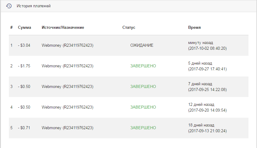Screen dimensions: 257x148
Task: Click the - $0.71 amount
Action: [24, 128]
